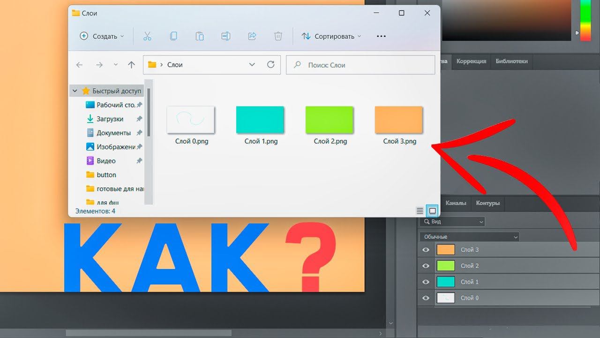The image size is (600, 338).
Task: Switch to the Коррекция tab
Action: pos(471,61)
